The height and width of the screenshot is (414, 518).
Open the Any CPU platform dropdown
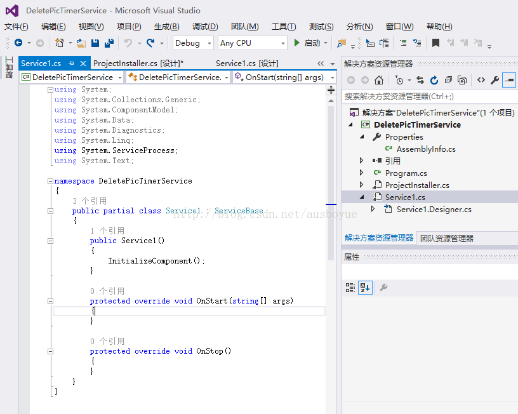(x=283, y=43)
